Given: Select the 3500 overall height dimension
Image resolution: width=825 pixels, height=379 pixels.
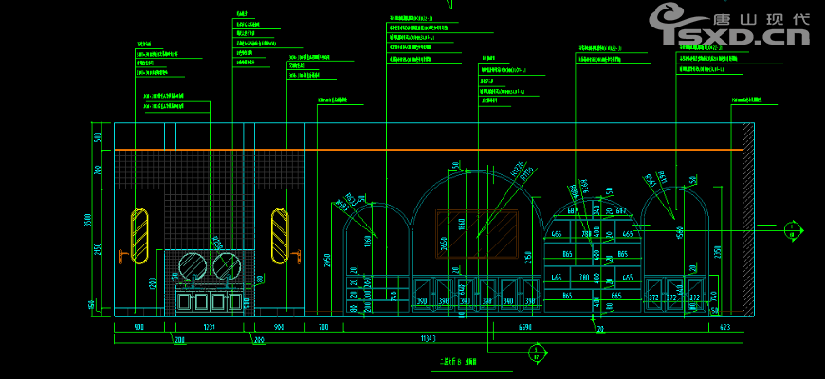Looking at the screenshot, I should 89,220.
